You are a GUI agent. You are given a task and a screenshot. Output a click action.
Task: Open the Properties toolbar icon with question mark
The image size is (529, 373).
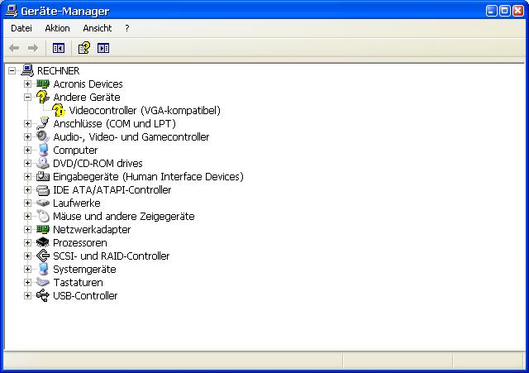point(84,48)
